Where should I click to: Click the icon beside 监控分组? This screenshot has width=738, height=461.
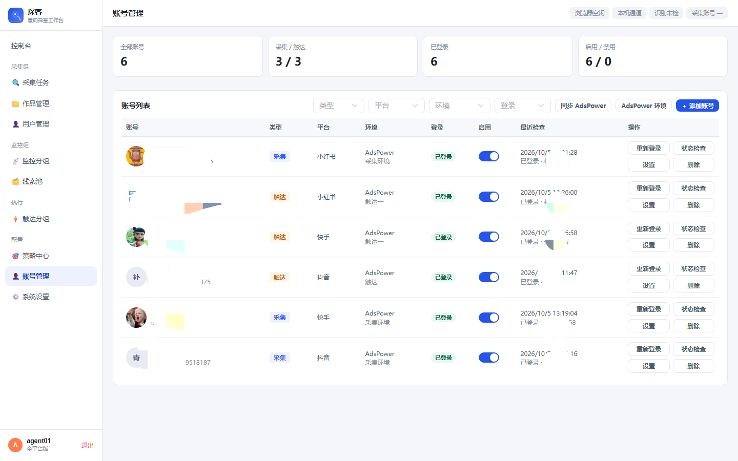click(x=16, y=161)
